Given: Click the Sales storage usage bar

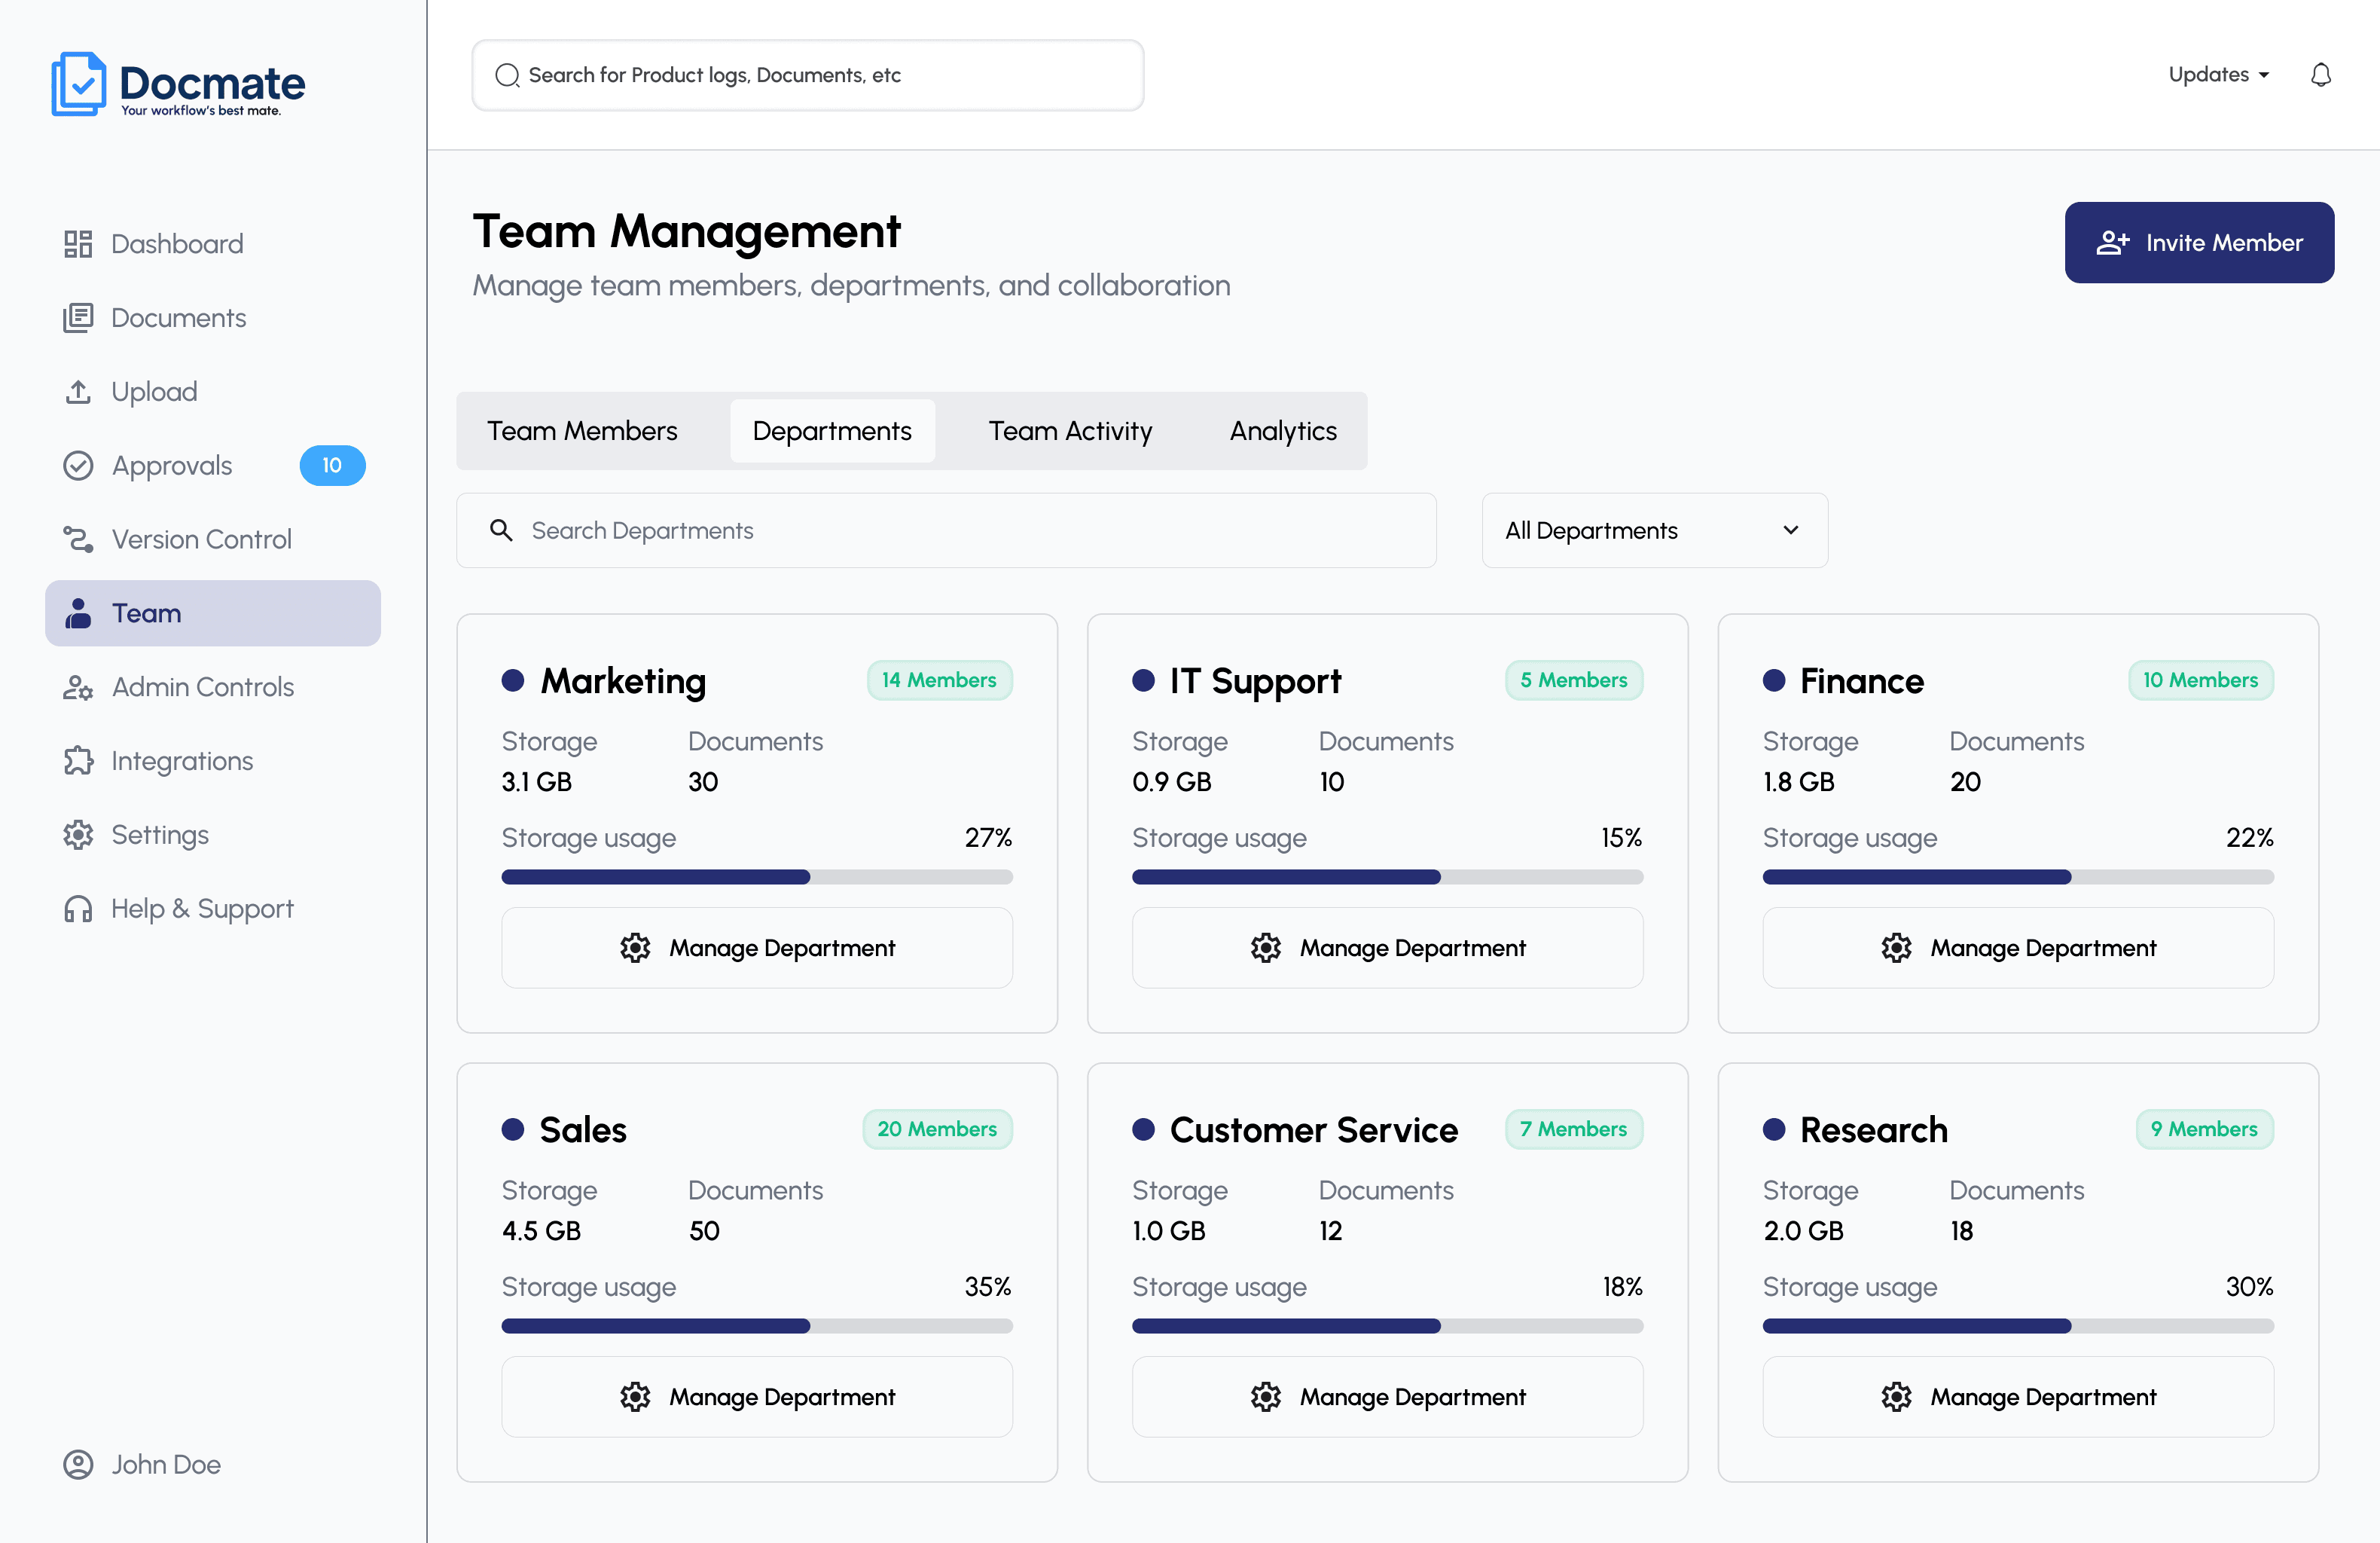Looking at the screenshot, I should pos(757,1327).
